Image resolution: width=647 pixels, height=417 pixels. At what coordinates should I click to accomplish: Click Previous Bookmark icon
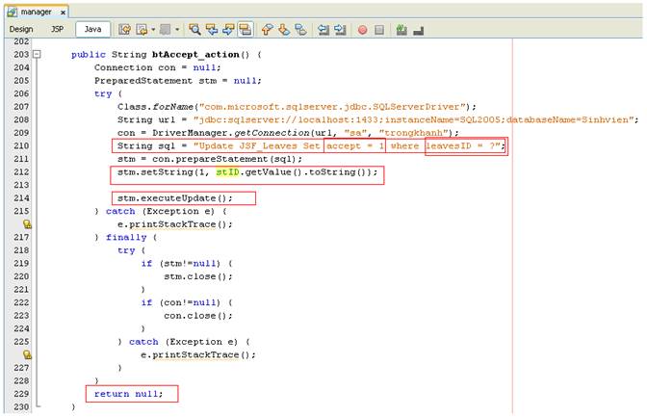point(267,29)
